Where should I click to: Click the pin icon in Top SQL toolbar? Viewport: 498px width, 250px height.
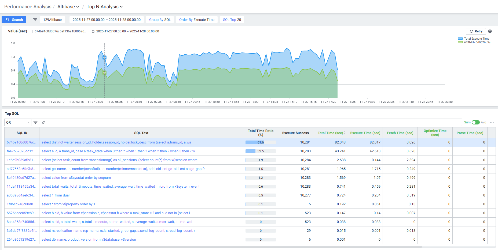coord(43,122)
